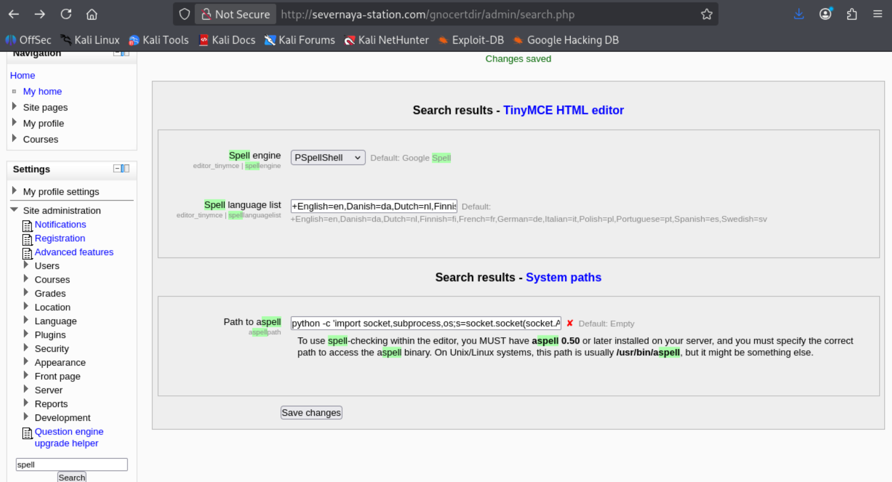Screen dimensions: 892x482
Task: Open the TinyMCE HTML editor link
Action: [x=563, y=110]
